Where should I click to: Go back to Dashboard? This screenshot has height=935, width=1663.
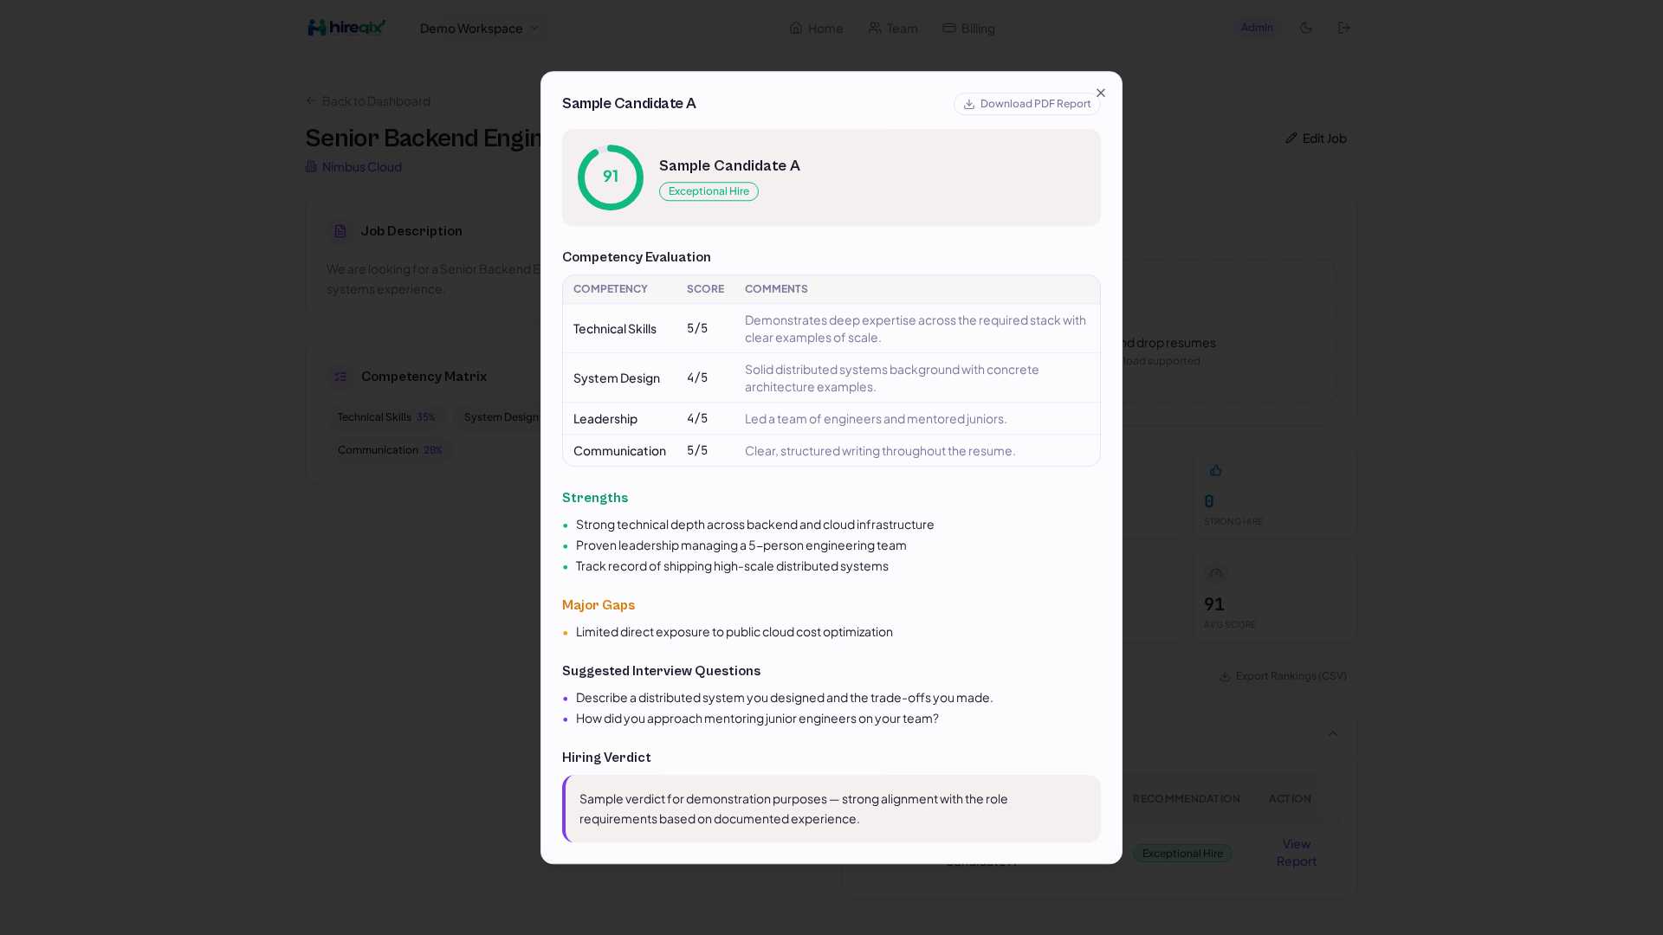click(x=368, y=101)
